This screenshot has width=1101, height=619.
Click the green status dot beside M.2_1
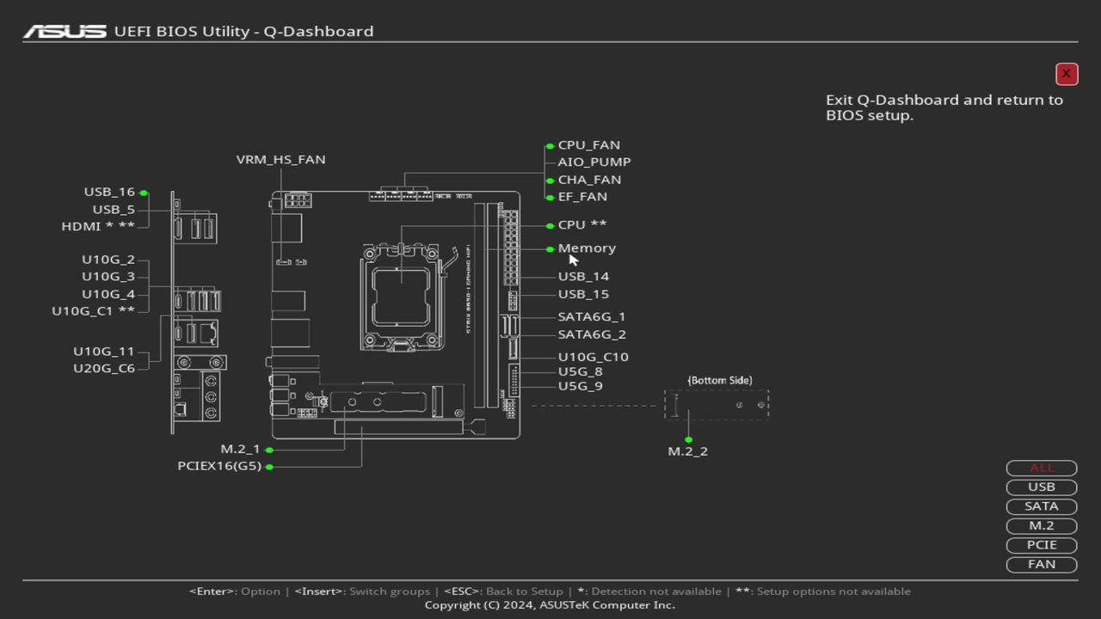pos(269,450)
